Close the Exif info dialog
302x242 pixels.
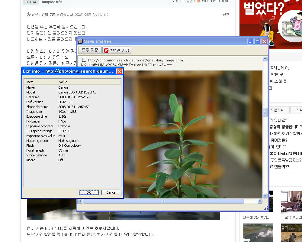119,71
